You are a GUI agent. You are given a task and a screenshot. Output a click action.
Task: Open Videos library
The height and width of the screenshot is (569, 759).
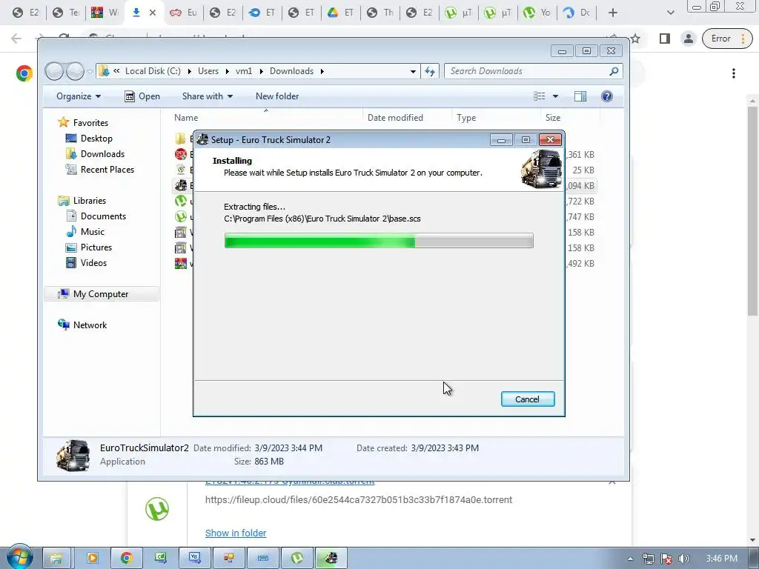[93, 263]
